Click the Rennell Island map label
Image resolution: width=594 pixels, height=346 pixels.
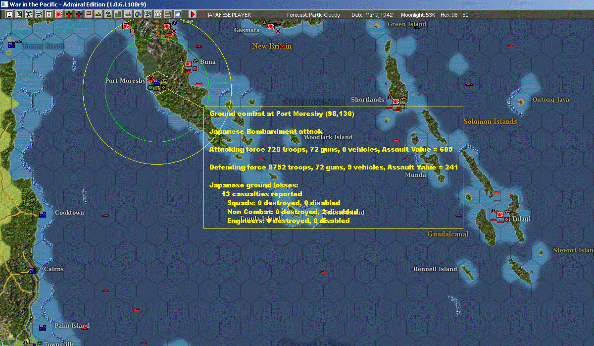pyautogui.click(x=435, y=269)
